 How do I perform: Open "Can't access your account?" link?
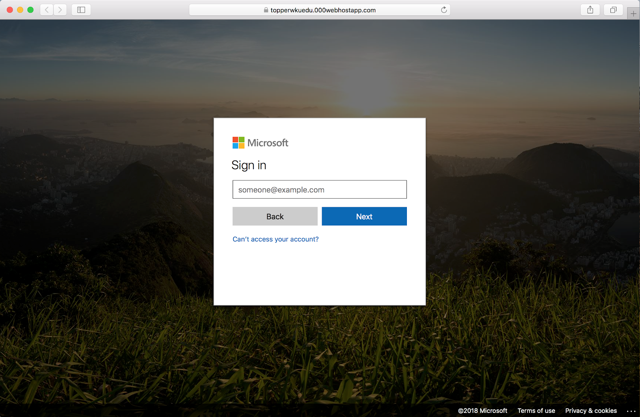click(275, 239)
